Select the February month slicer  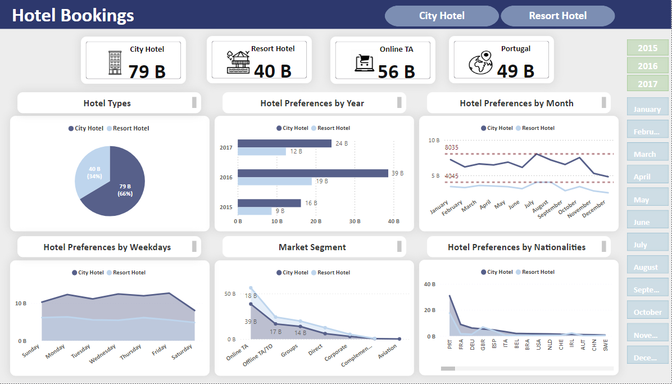(648, 129)
